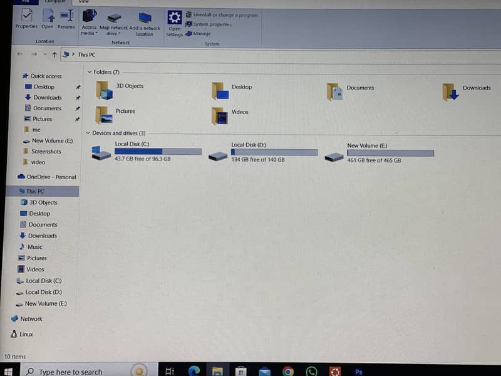The height and width of the screenshot is (376, 501).
Task: Select OneDrive - Personal in sidebar
Action: [x=51, y=177]
